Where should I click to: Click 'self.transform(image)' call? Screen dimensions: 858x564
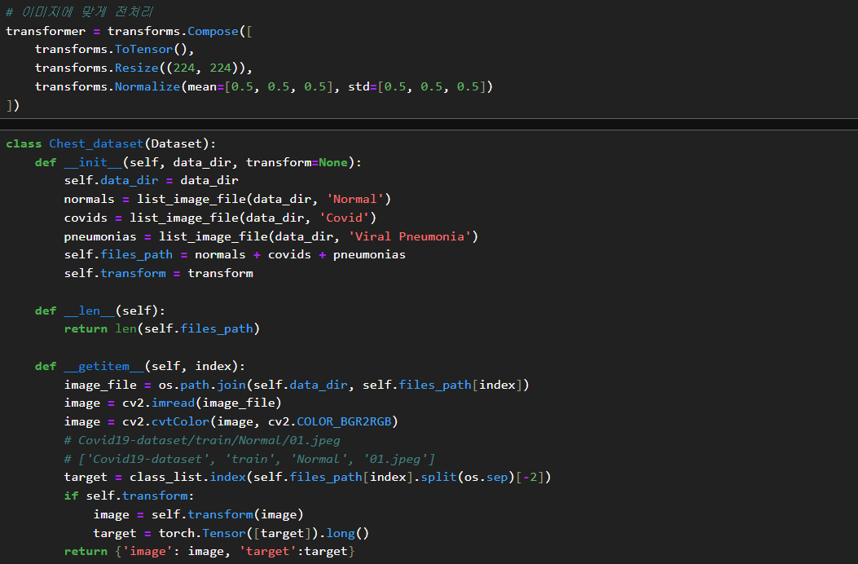pyautogui.click(x=227, y=515)
